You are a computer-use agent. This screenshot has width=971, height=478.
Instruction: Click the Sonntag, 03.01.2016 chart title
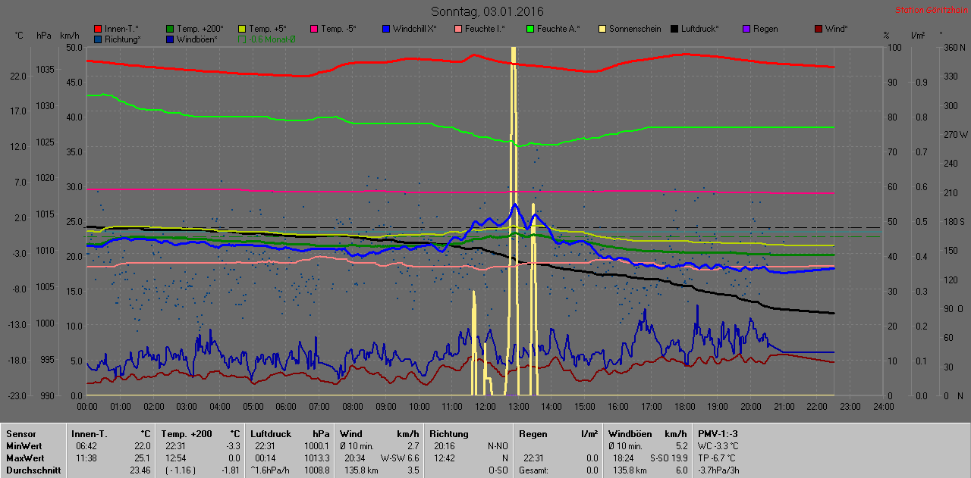pyautogui.click(x=486, y=11)
